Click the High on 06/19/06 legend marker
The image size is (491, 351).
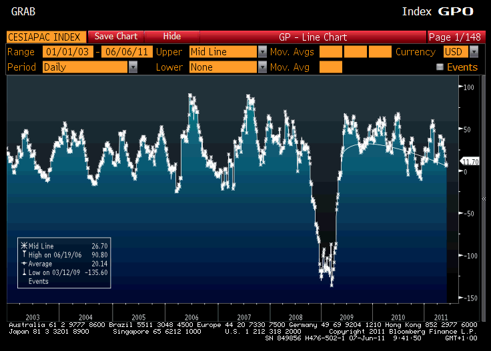pyautogui.click(x=24, y=254)
